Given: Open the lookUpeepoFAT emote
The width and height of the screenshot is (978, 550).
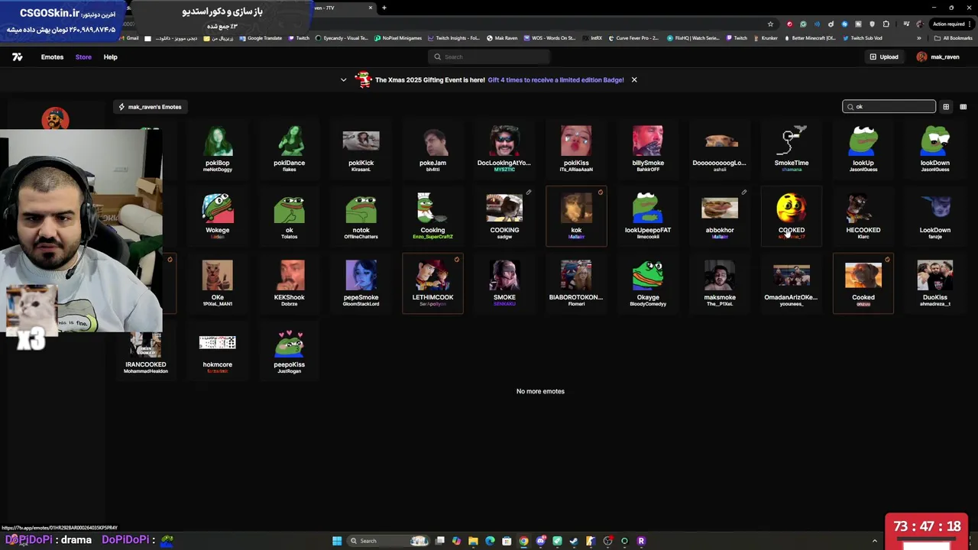Looking at the screenshot, I should pyautogui.click(x=648, y=216).
